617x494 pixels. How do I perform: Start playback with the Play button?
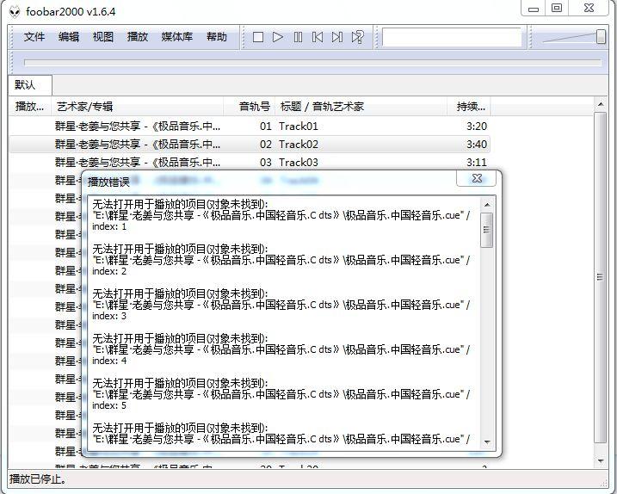(x=278, y=37)
